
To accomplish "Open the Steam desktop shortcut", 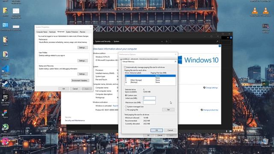I will pos(5,84).
